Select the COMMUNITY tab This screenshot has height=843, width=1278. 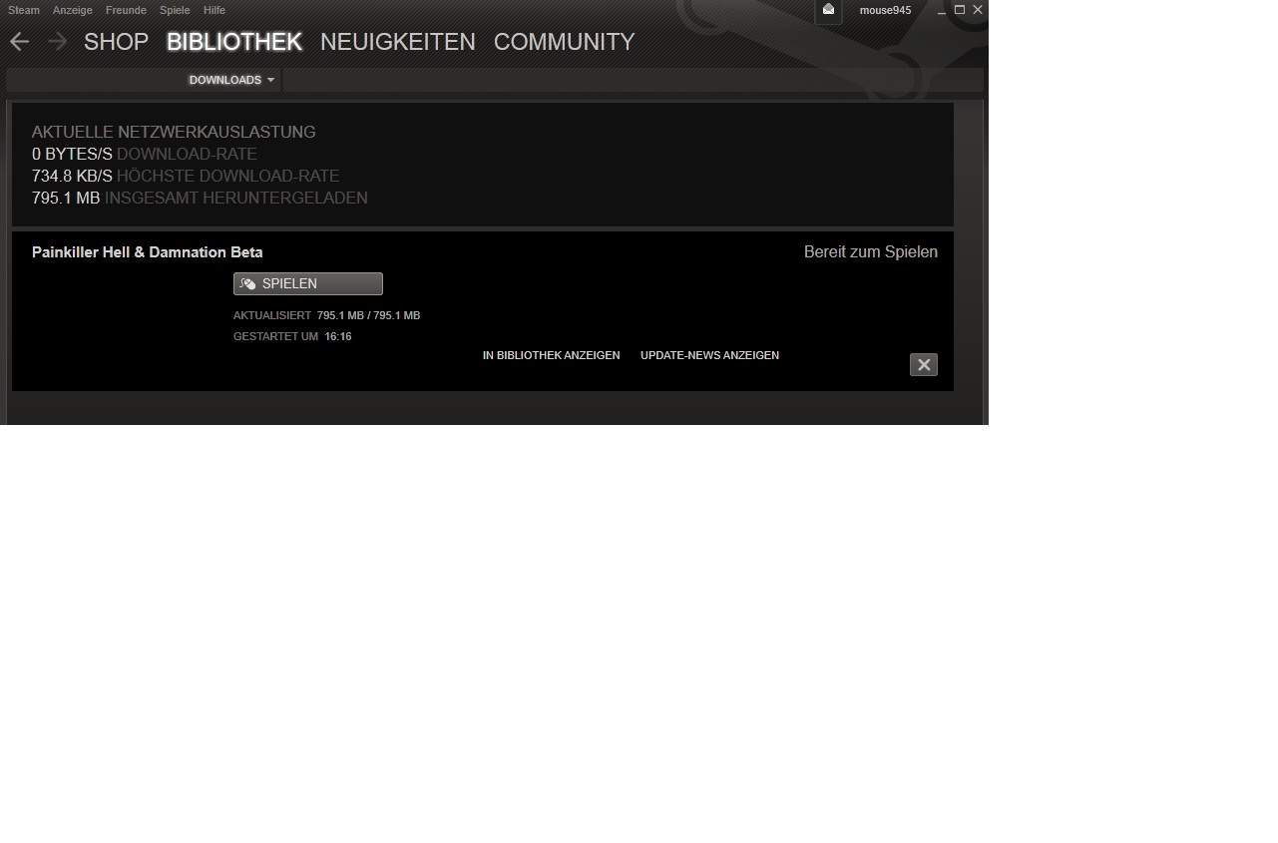(564, 42)
